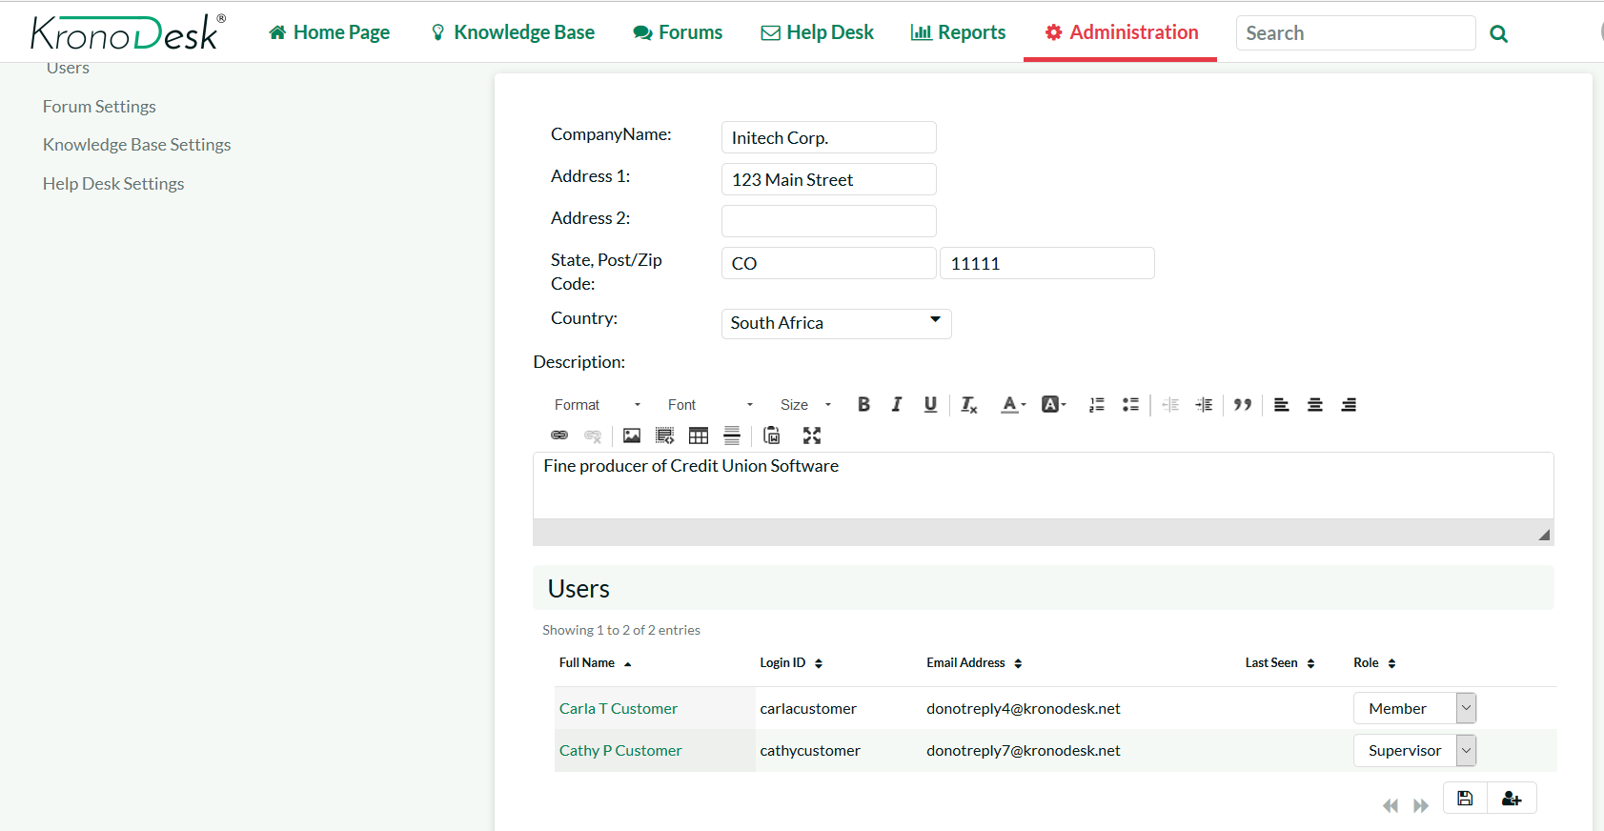Insert a numbered list
The width and height of the screenshot is (1604, 831).
pos(1097,404)
